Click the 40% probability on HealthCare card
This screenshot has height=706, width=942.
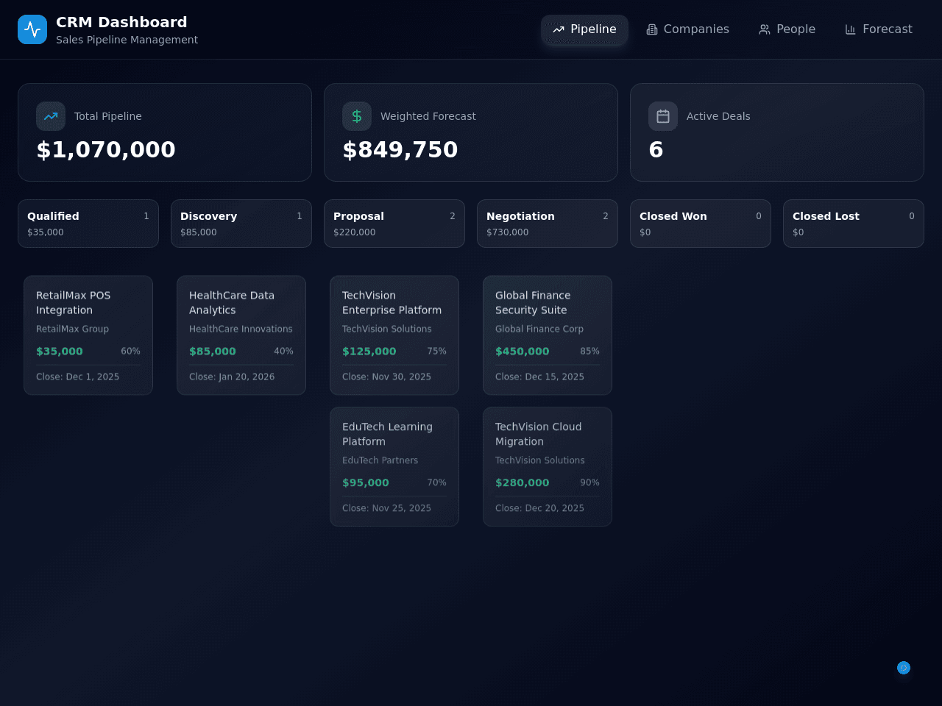[x=284, y=352]
